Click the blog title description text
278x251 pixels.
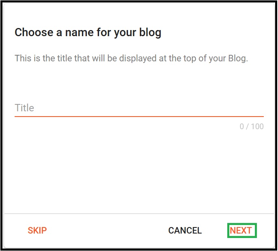131,58
